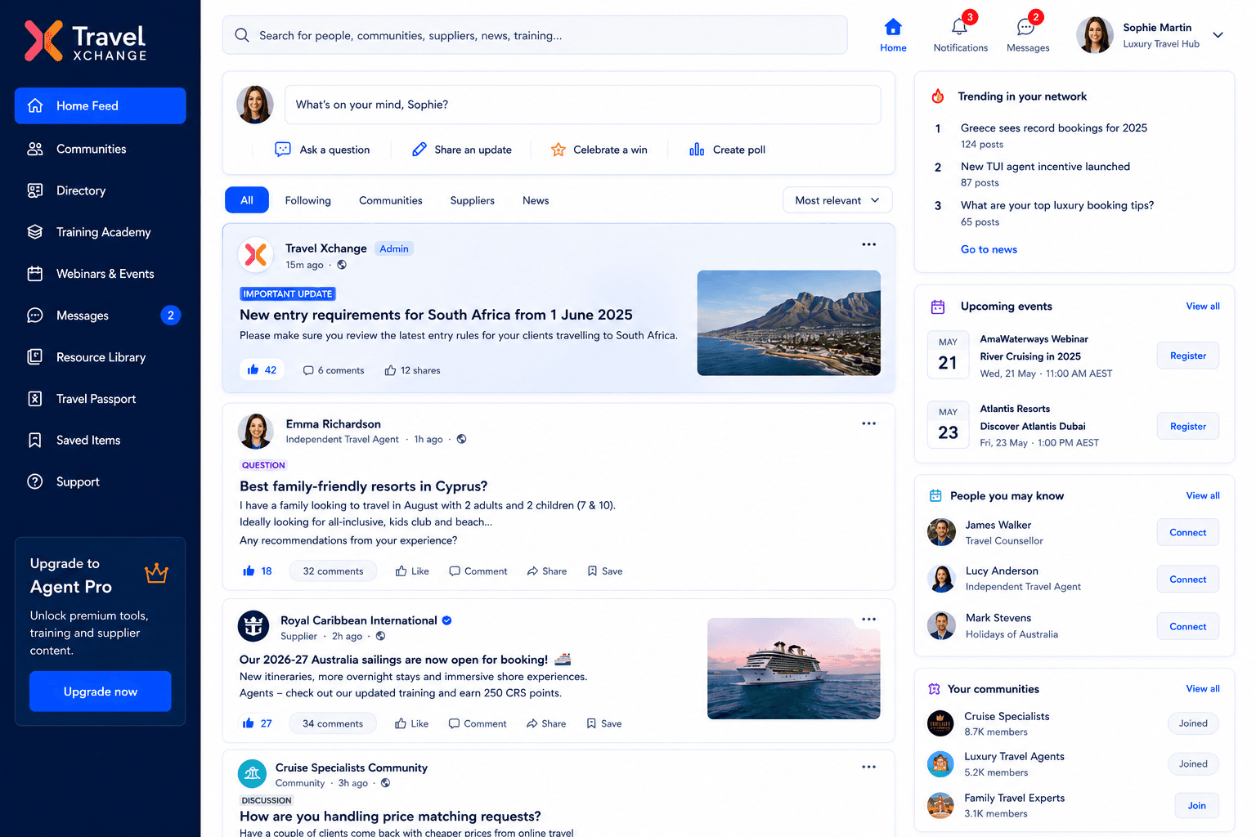Click the Celebrate a win star icon
Viewport: 1256px width, 837px height.
pyautogui.click(x=558, y=150)
